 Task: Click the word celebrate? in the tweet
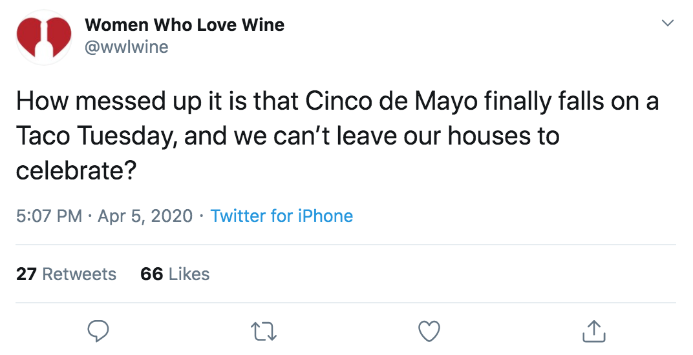click(x=75, y=170)
